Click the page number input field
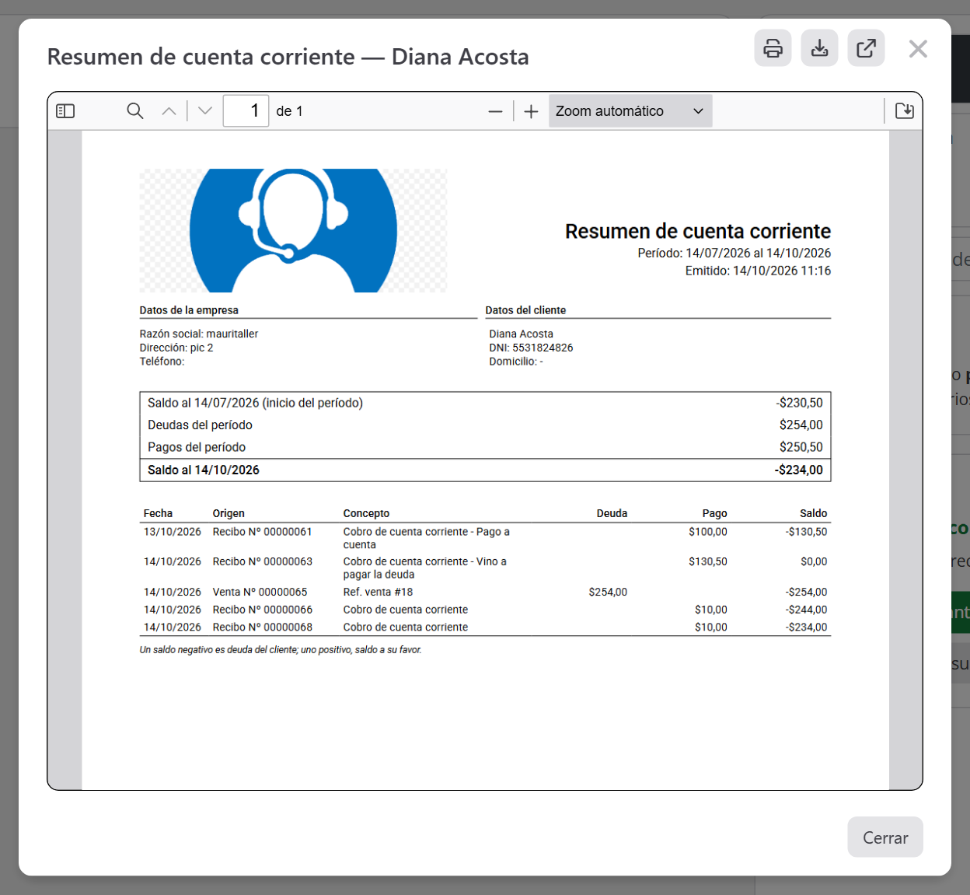Screen dimensions: 970x895 (x=246, y=111)
